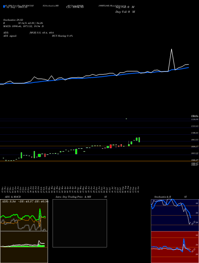This screenshot has width=199, height=263.
Task: Click the blue RSI spike in red panel
Action: [x=184, y=245]
